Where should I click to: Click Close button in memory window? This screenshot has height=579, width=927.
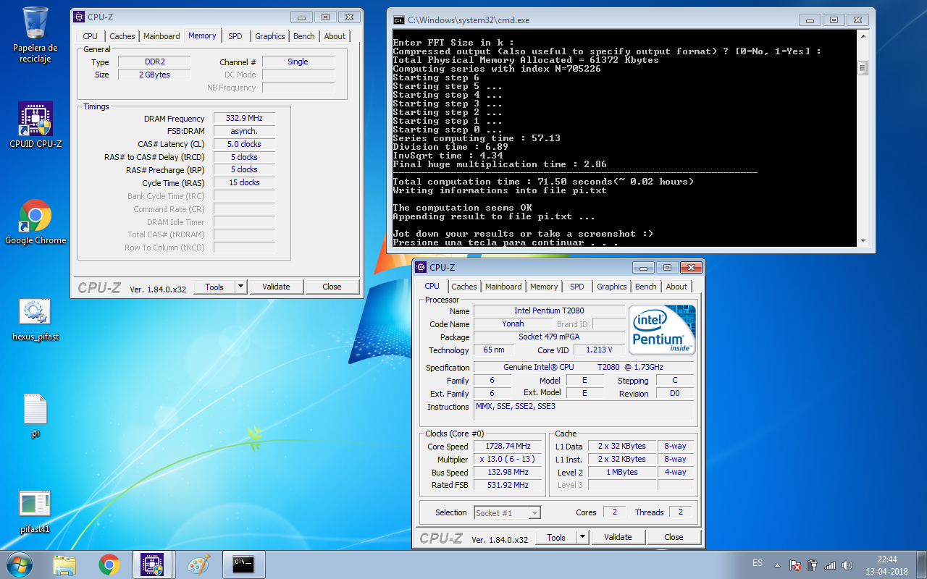[x=332, y=287]
